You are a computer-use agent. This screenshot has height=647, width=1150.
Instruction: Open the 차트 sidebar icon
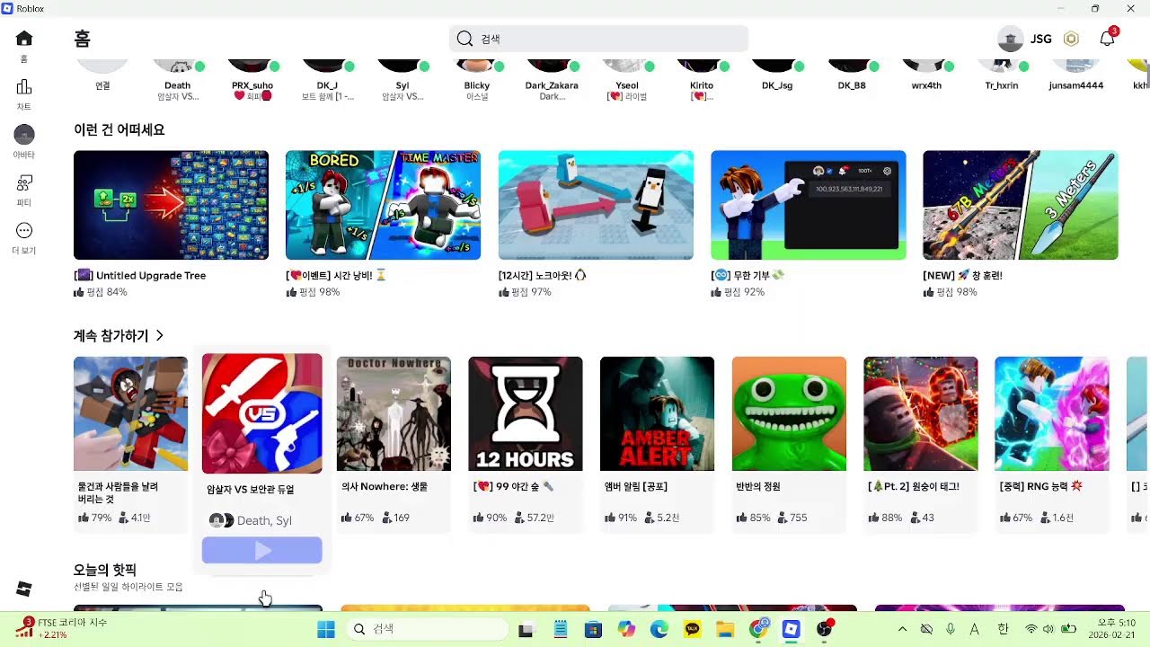24,87
